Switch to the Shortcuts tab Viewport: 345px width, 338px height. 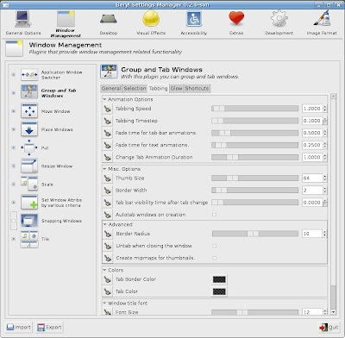pos(197,88)
